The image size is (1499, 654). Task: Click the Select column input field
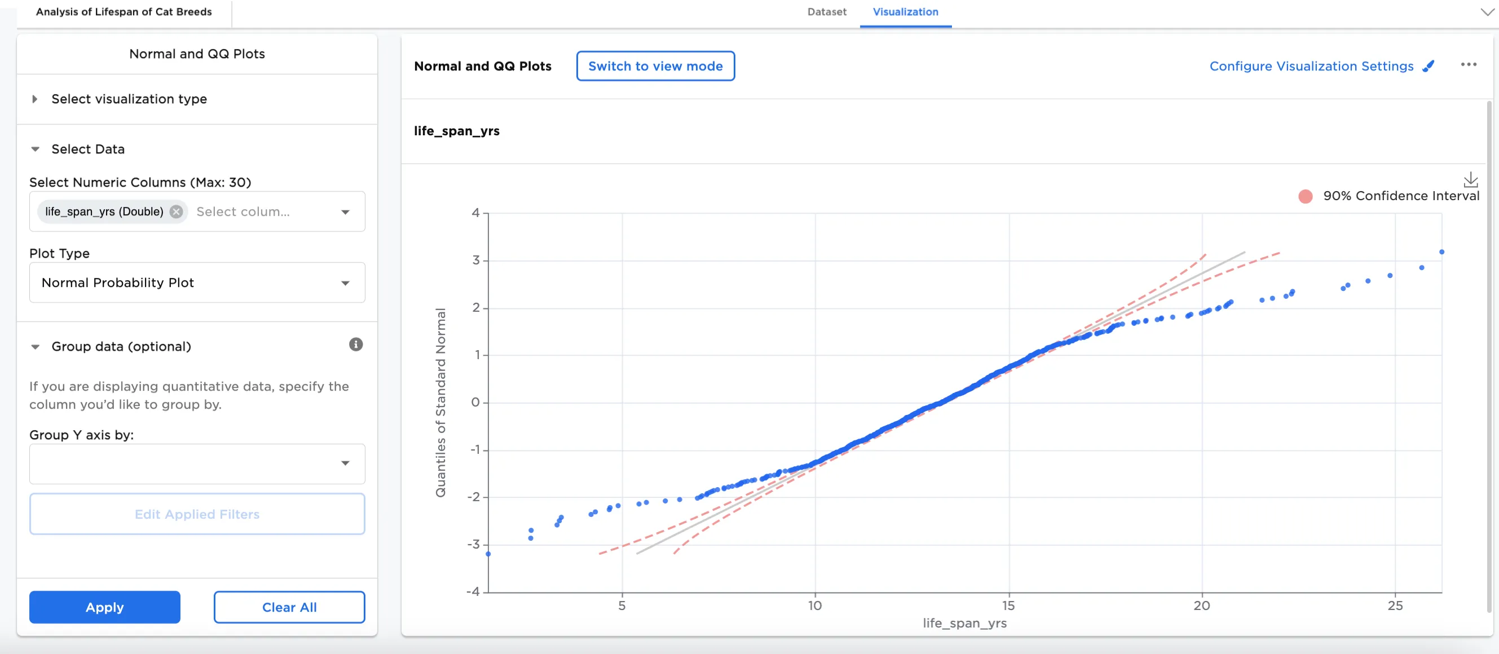[x=256, y=212]
